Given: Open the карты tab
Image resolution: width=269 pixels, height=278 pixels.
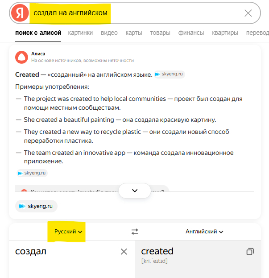Looking at the screenshot, I should click(x=134, y=33).
